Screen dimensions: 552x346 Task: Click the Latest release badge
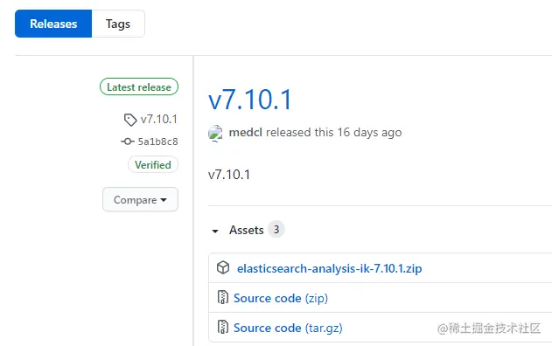click(139, 86)
